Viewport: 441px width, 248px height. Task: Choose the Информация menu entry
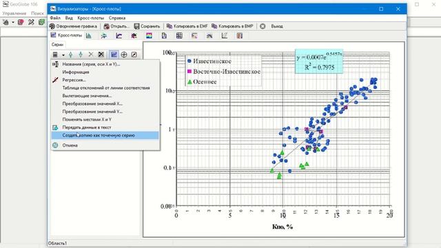105,72
